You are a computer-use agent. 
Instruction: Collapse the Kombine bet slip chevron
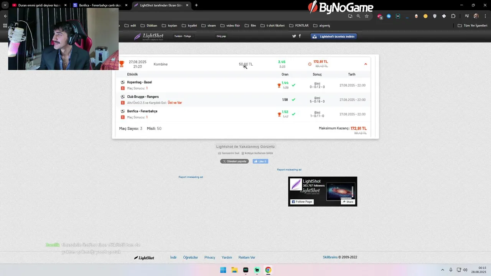366,64
